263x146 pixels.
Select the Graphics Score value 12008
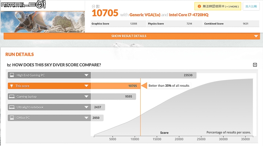click(134, 24)
